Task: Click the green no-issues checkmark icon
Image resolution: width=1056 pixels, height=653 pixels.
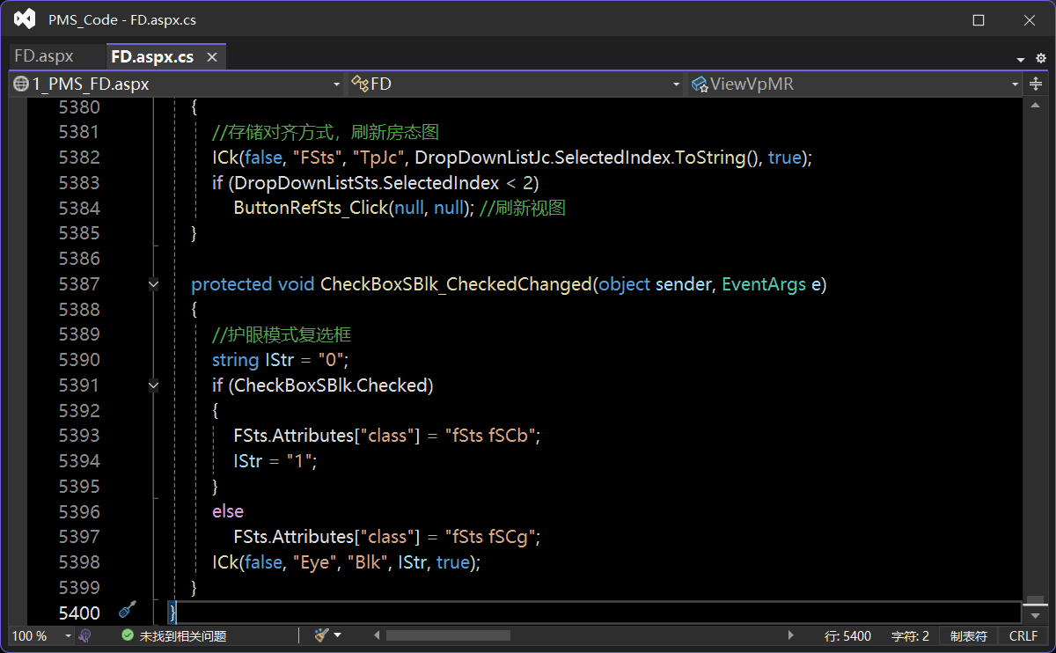Action: [128, 635]
